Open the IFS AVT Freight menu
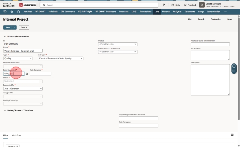The image size is (240, 147). coord(85,12)
